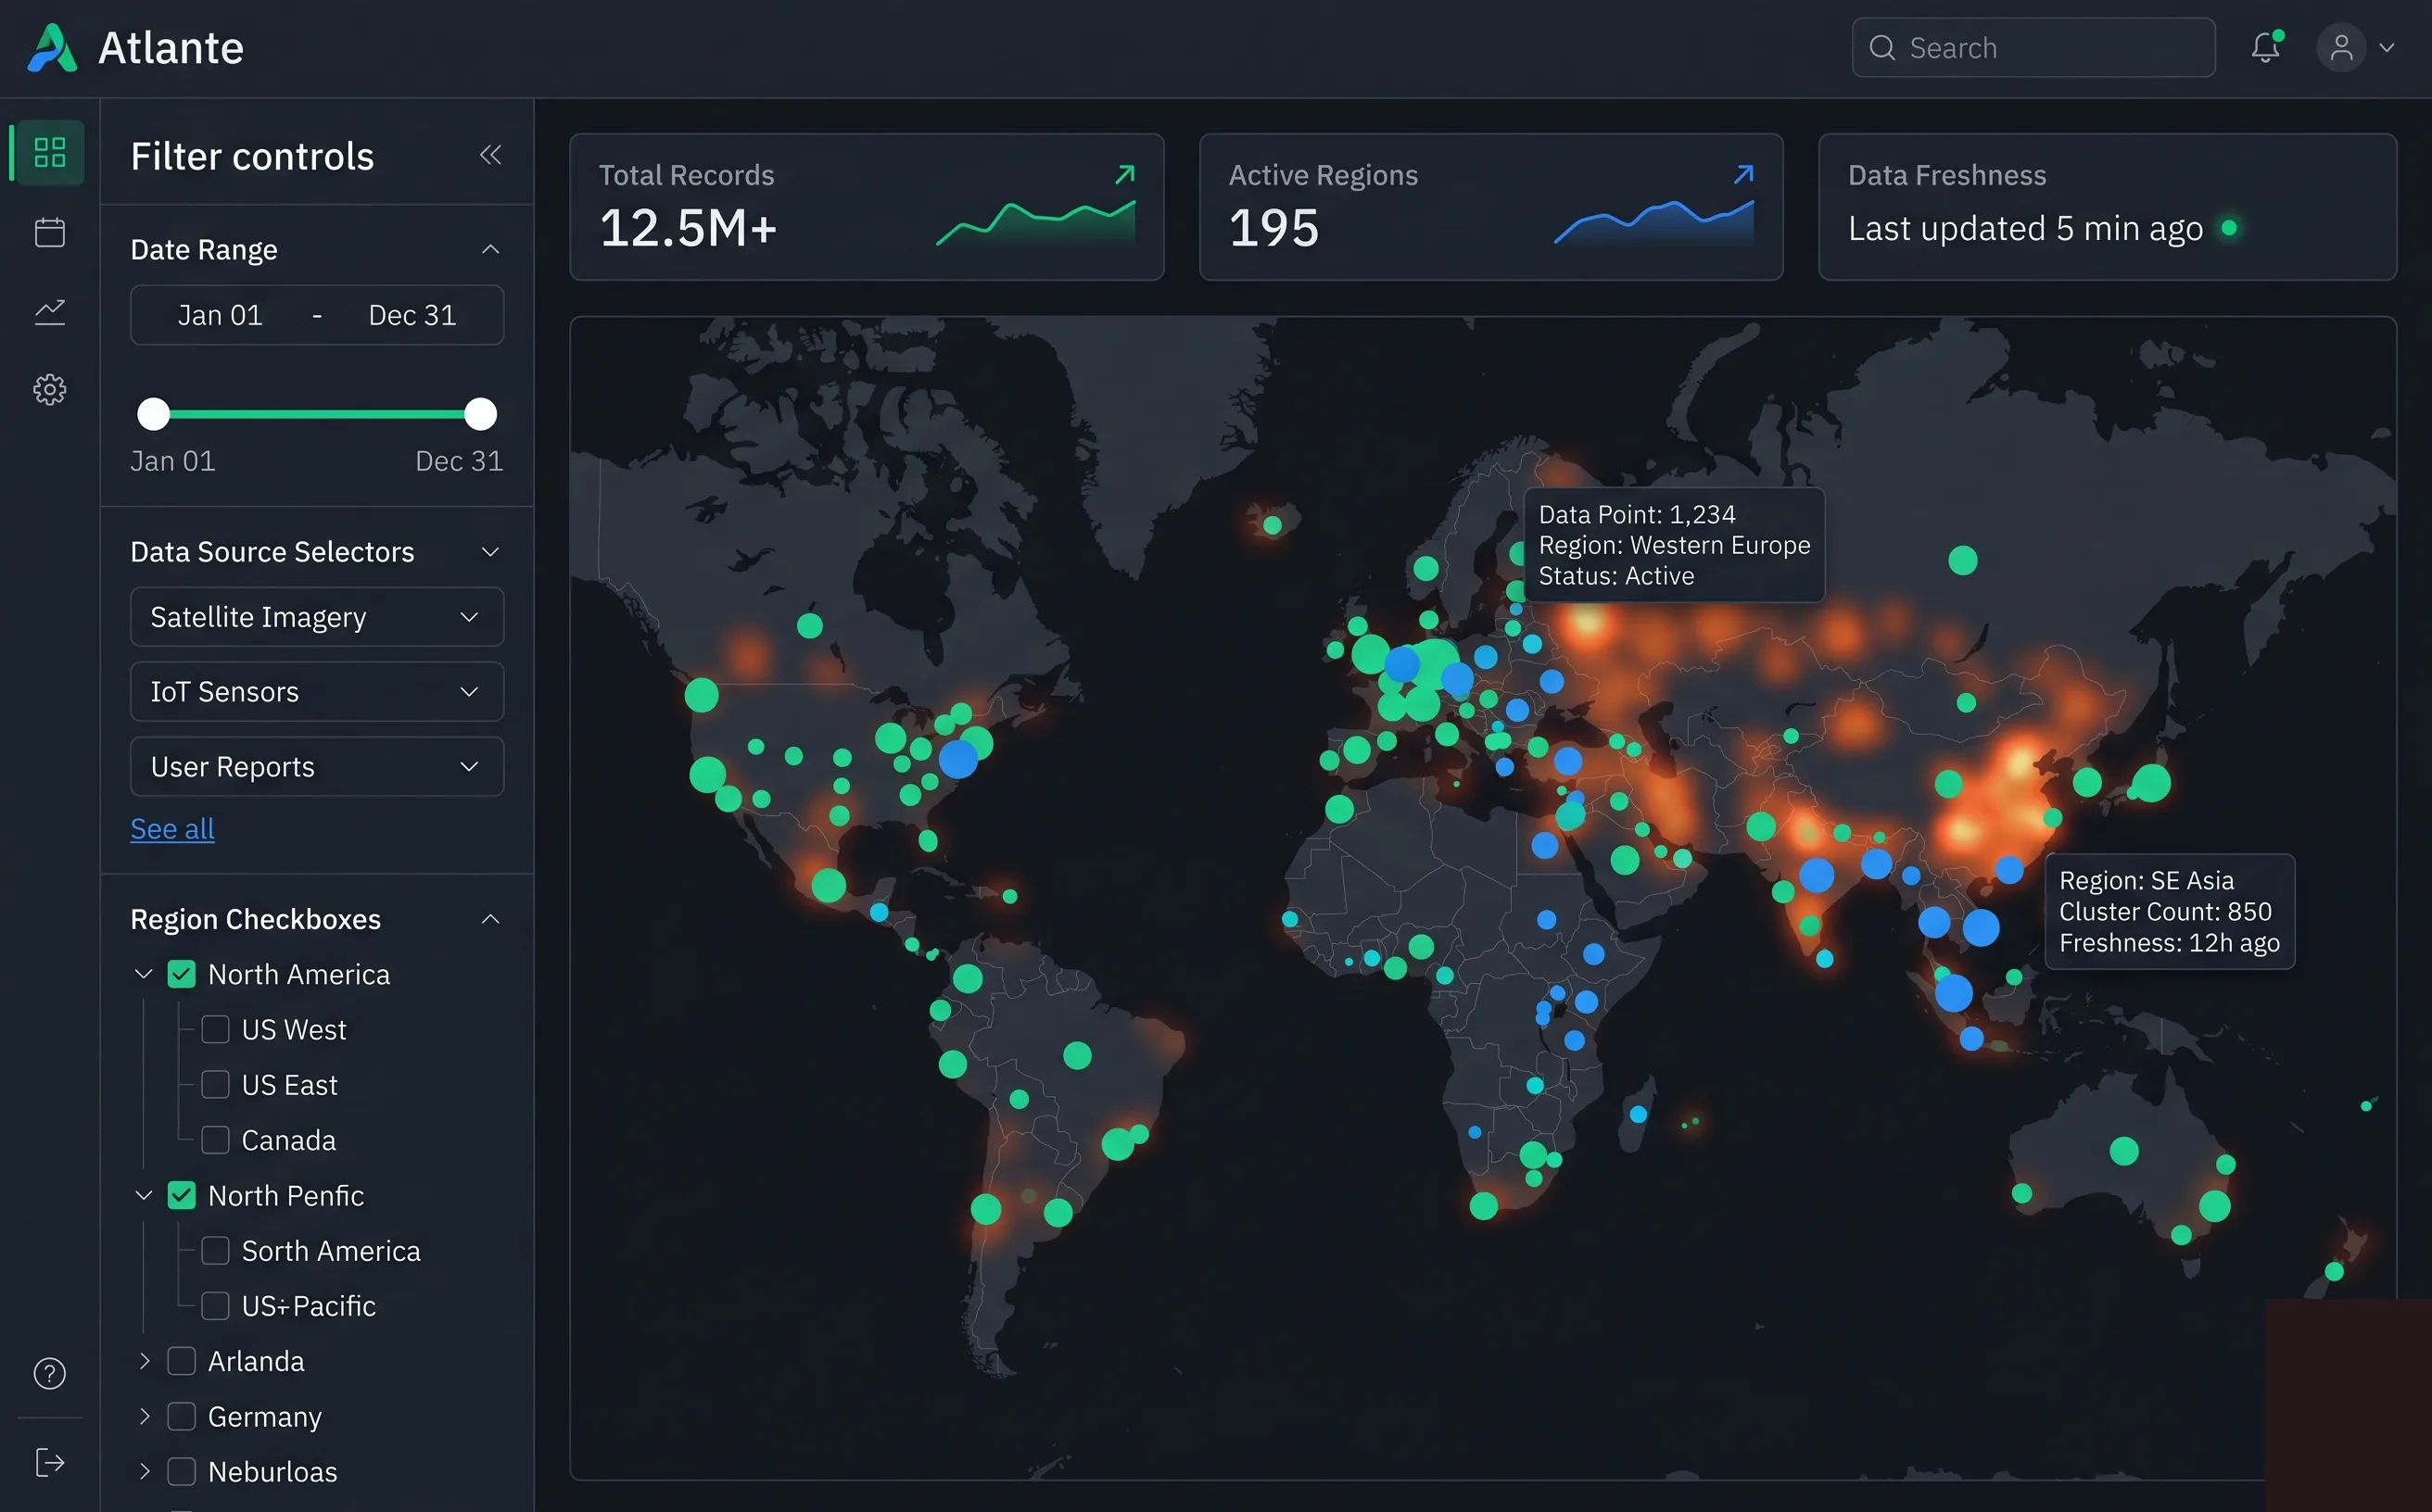2432x1512 pixels.
Task: Check the Canada checkbox
Action: tap(215, 1140)
